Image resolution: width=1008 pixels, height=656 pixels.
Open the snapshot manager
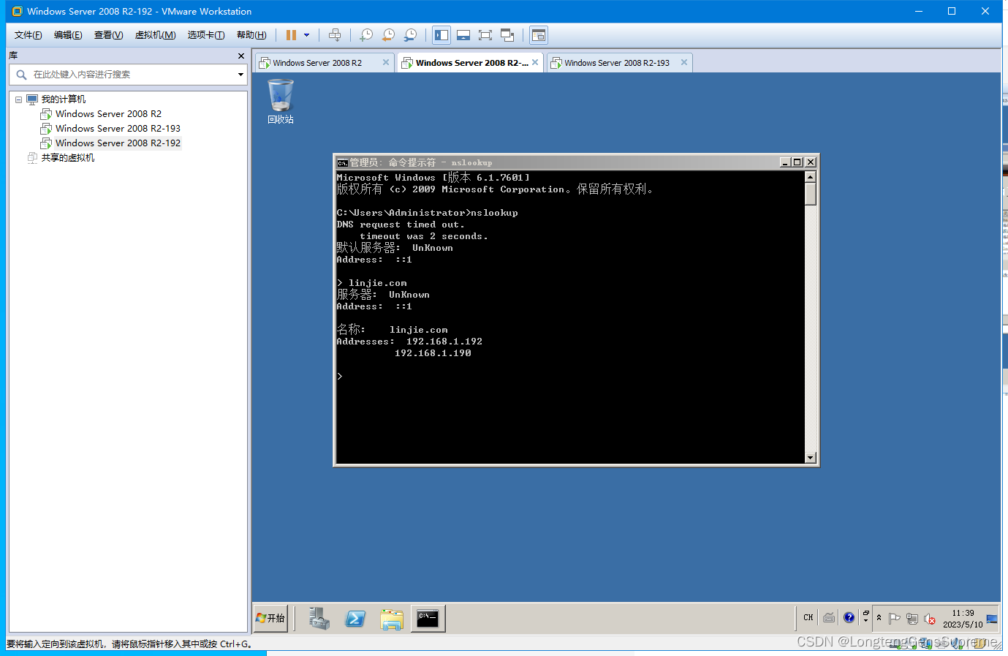[x=411, y=35]
